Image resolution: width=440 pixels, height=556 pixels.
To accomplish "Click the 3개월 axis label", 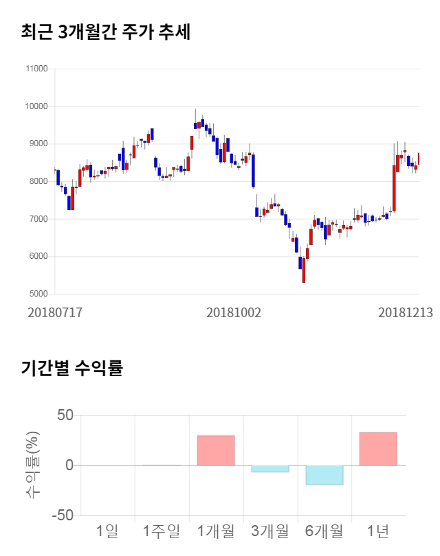I will click(270, 531).
